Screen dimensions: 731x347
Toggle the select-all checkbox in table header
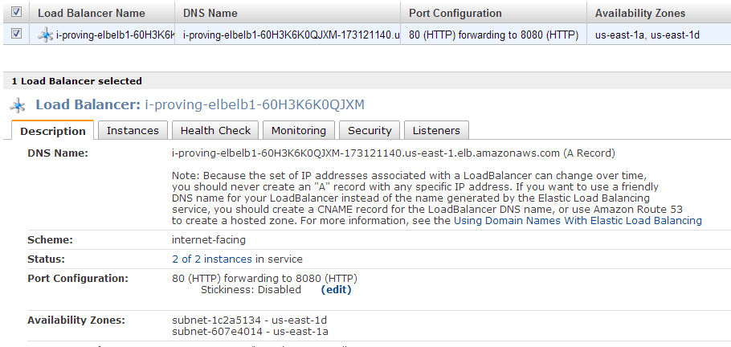(x=16, y=12)
